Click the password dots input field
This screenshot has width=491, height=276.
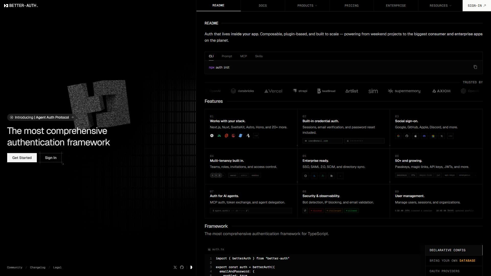click(364, 141)
